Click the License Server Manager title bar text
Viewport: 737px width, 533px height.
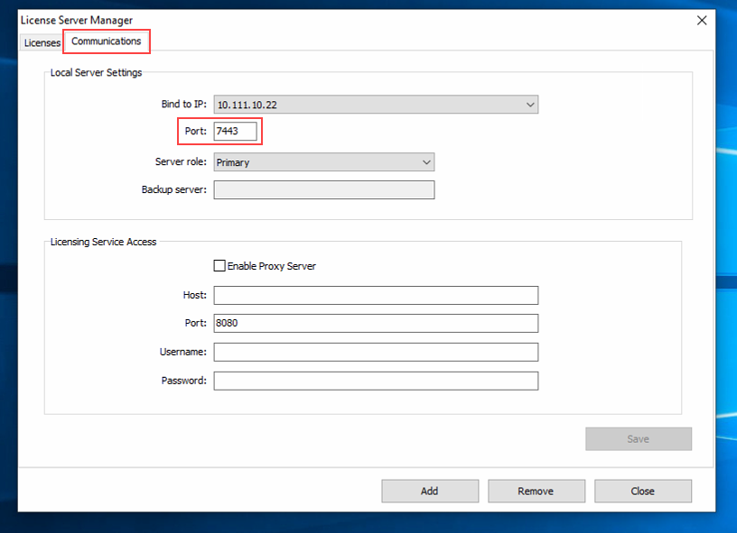point(77,20)
